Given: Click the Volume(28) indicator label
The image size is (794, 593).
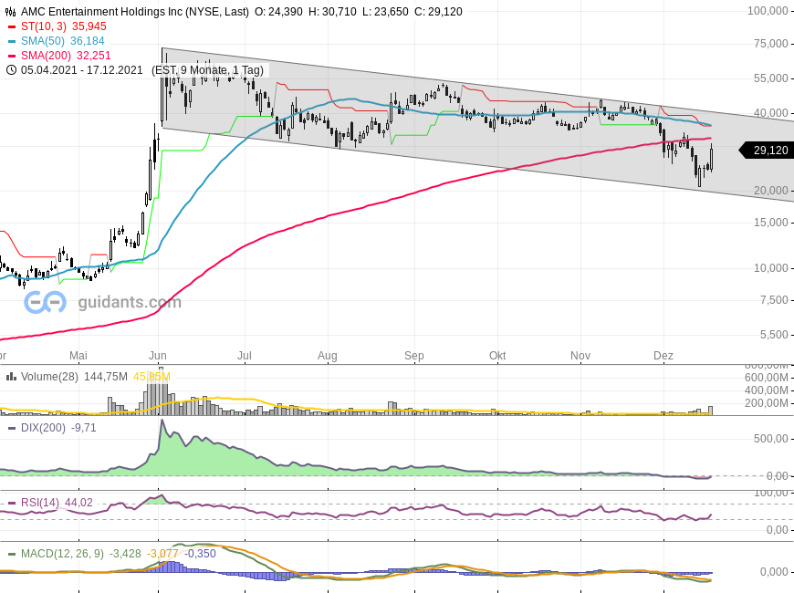Looking at the screenshot, I should 49,377.
